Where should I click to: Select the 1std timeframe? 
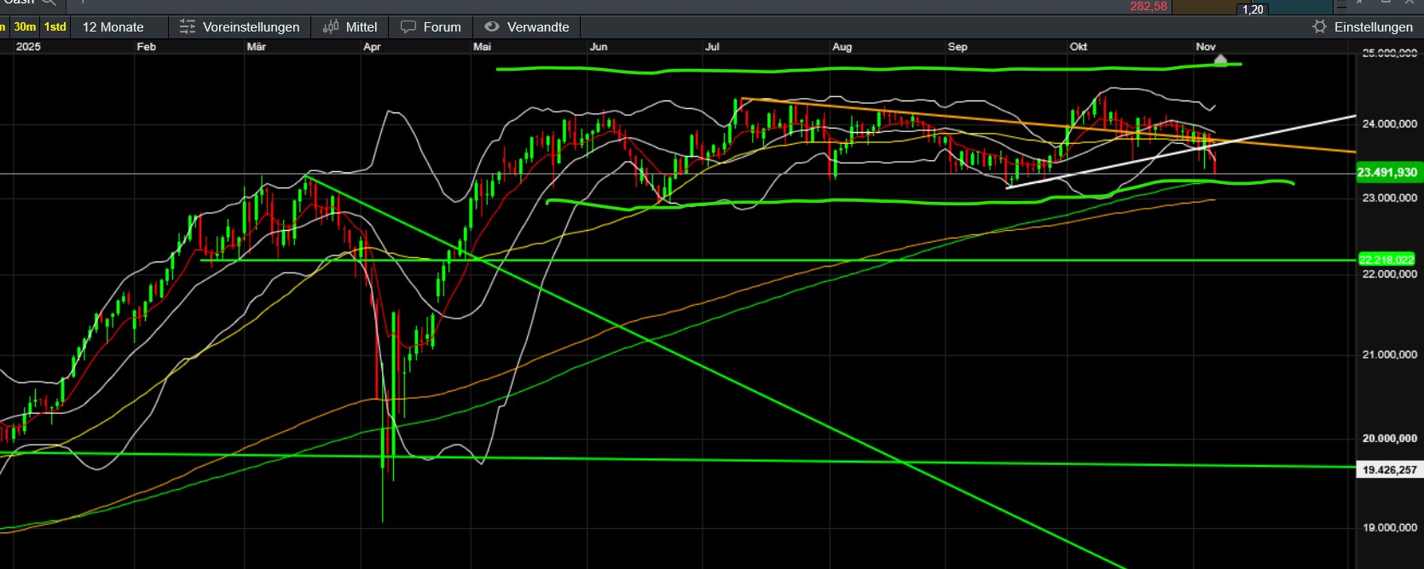click(x=55, y=27)
